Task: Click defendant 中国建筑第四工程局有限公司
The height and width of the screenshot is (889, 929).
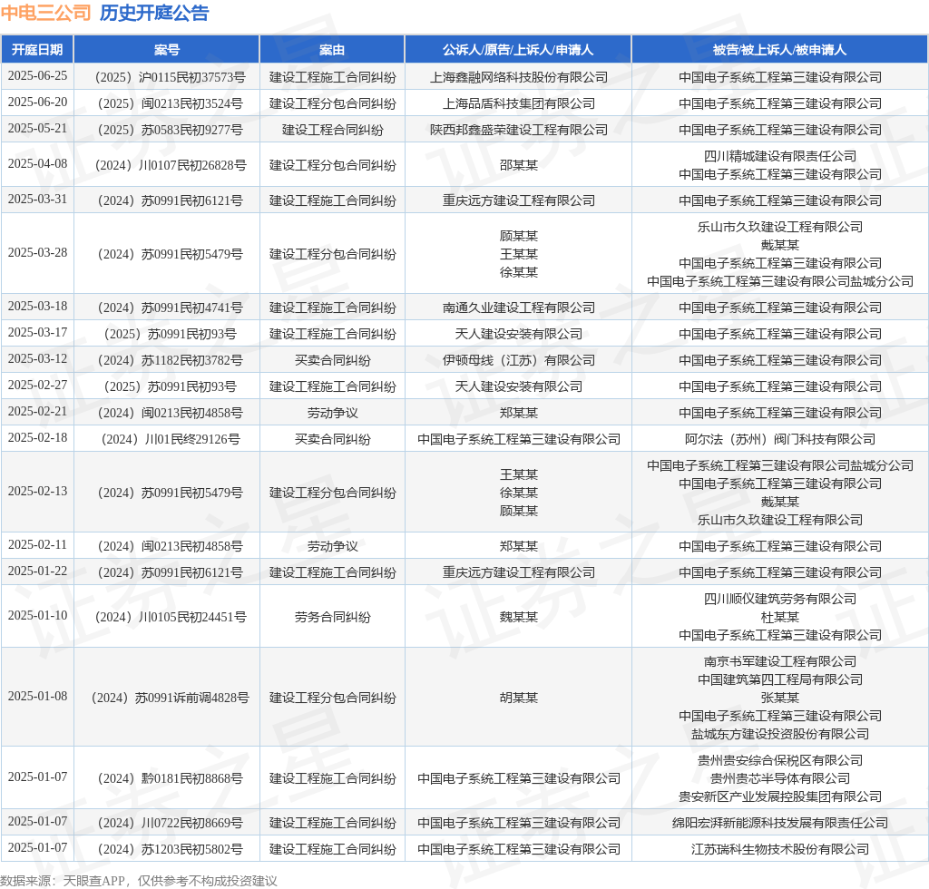Action: pos(779,680)
